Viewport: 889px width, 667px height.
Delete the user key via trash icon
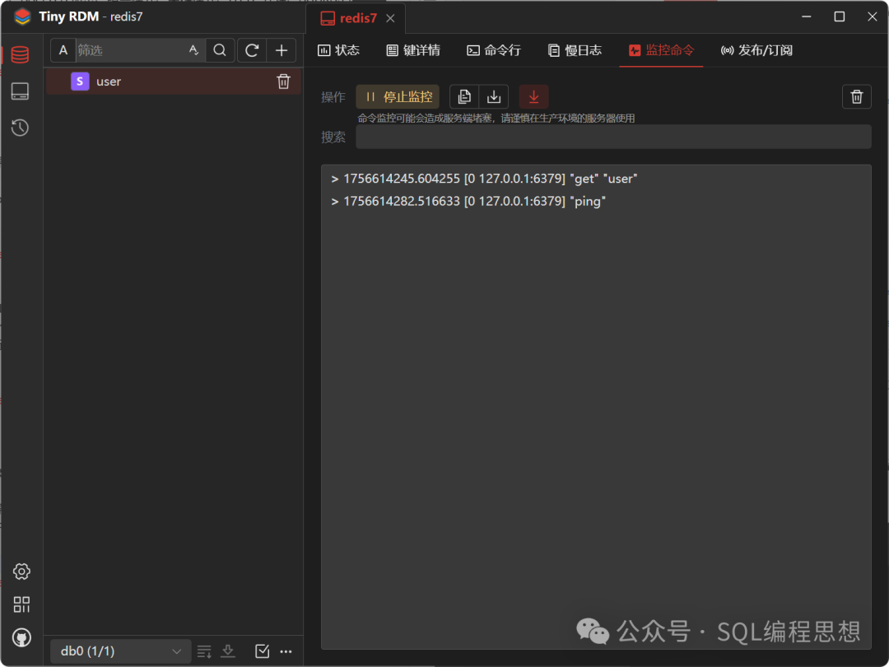pos(283,82)
